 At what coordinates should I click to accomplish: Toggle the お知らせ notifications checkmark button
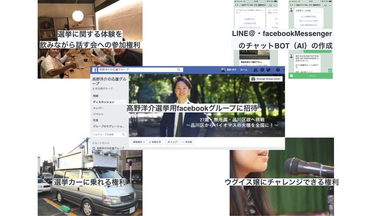(x=155, y=142)
